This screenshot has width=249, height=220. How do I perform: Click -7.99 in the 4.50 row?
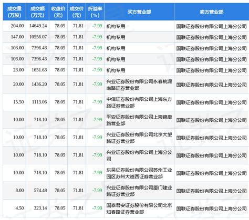[x=97, y=208]
